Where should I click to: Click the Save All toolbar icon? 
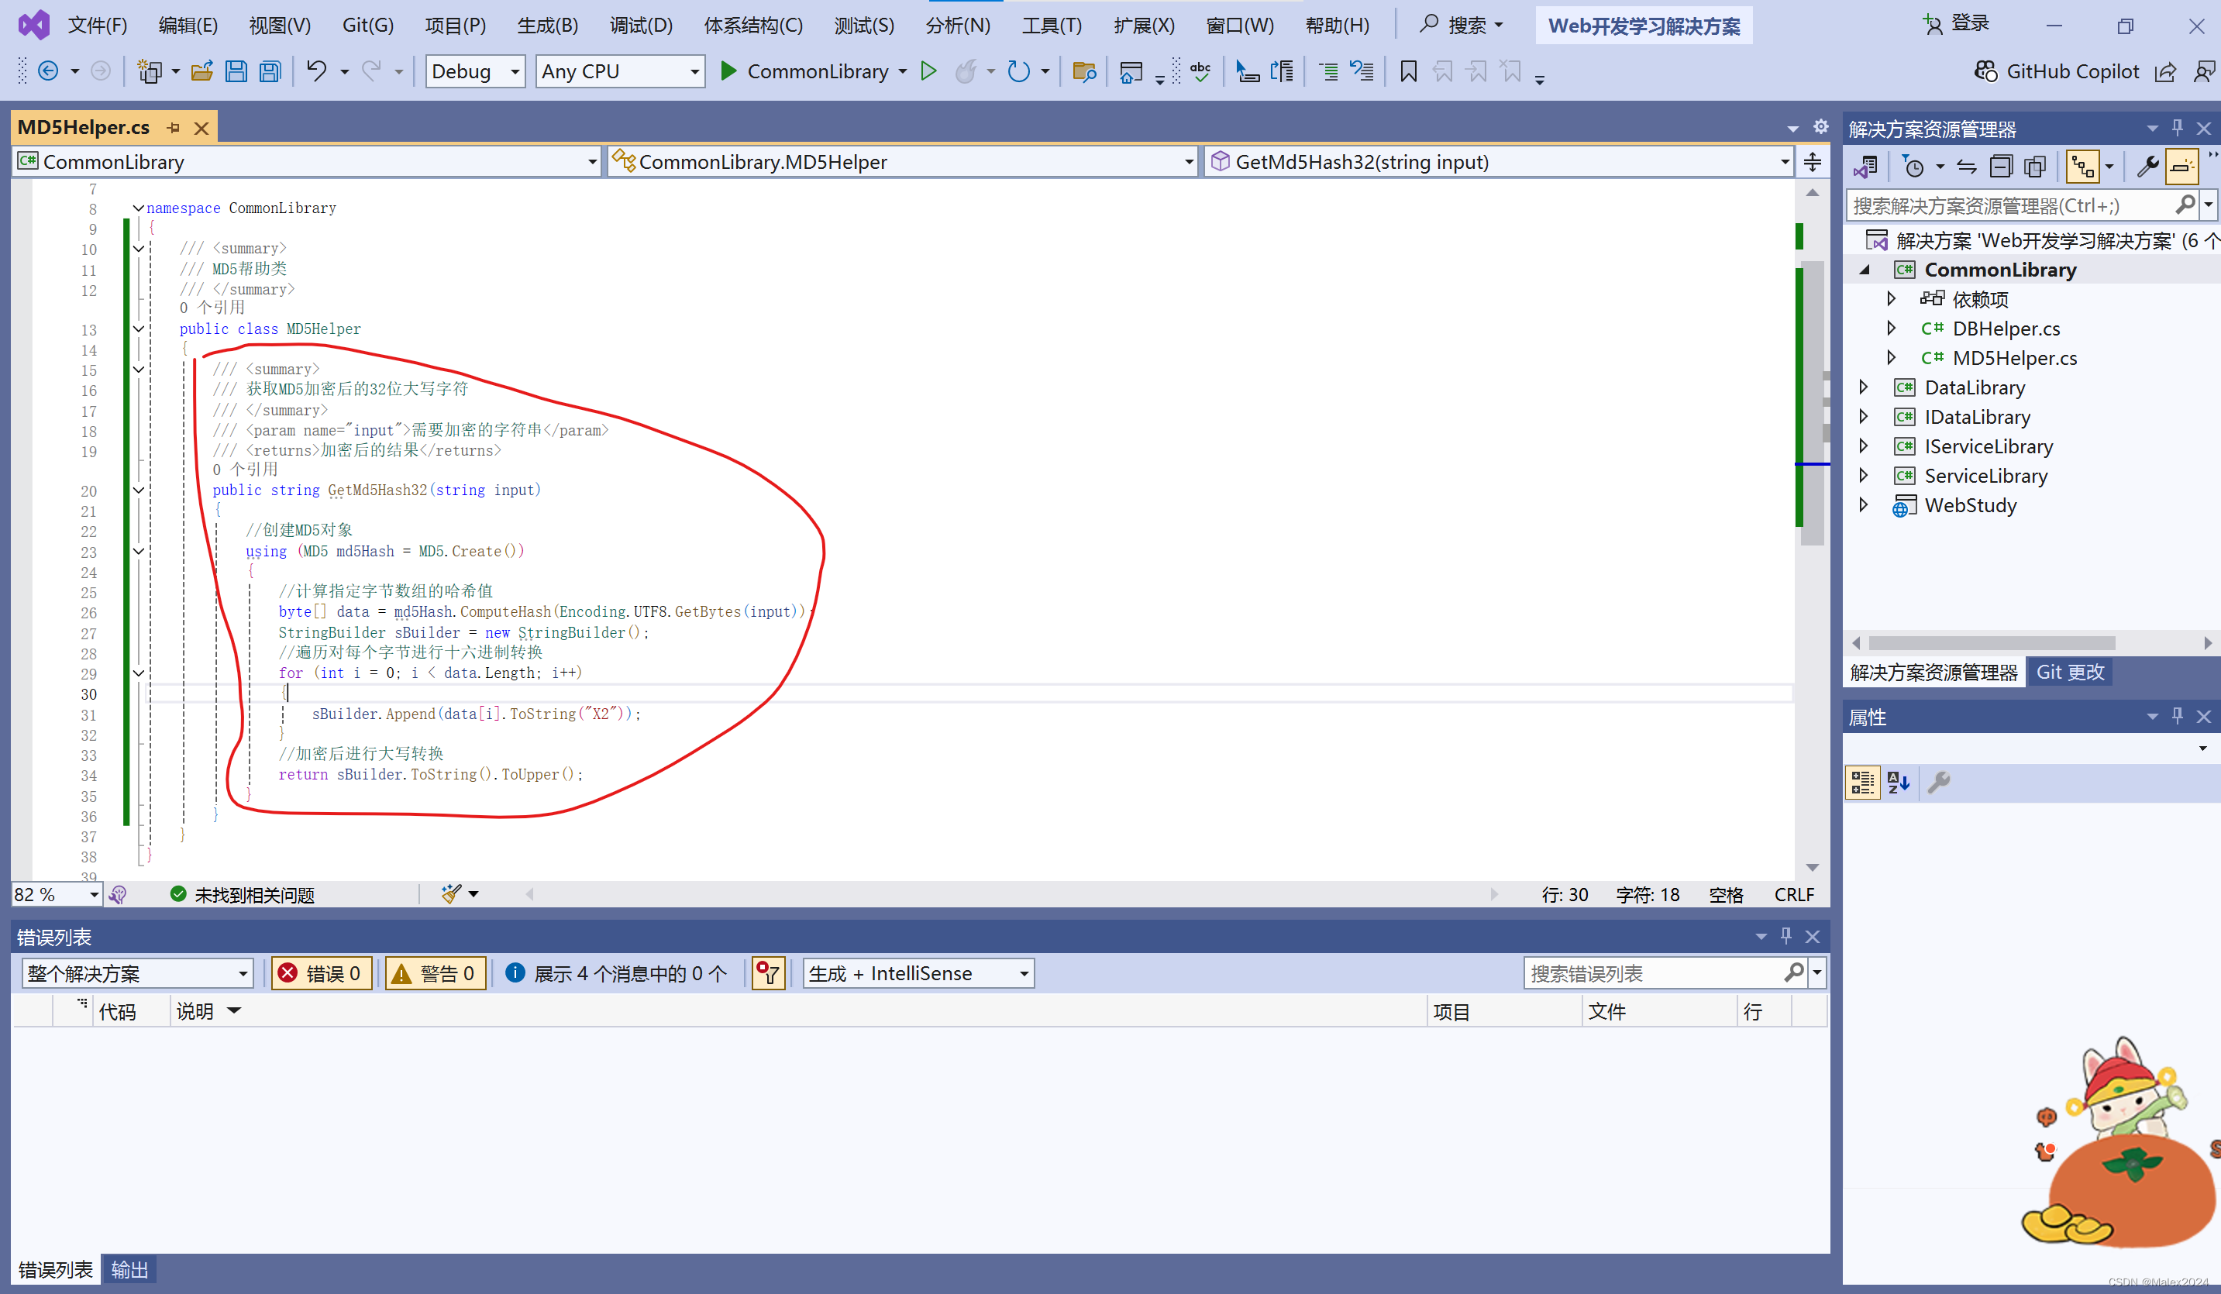click(270, 71)
